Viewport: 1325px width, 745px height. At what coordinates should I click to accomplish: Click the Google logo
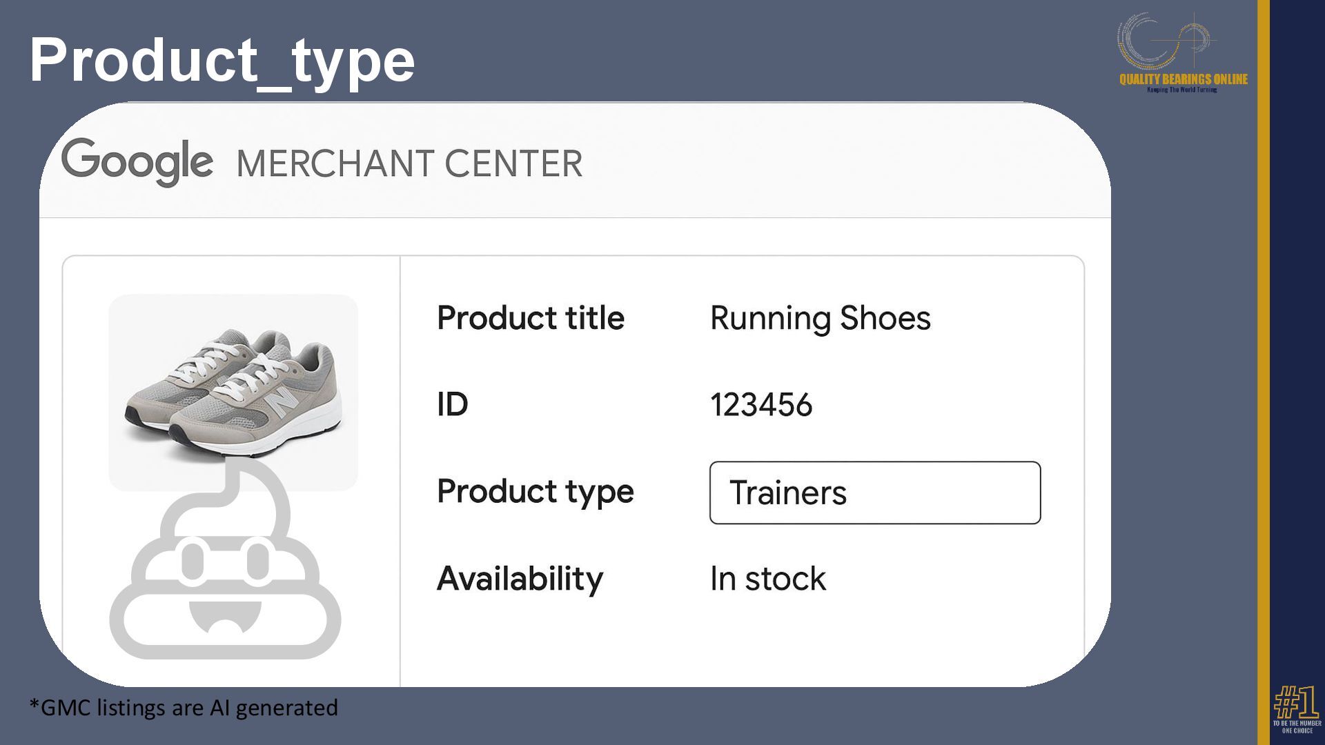(137, 161)
